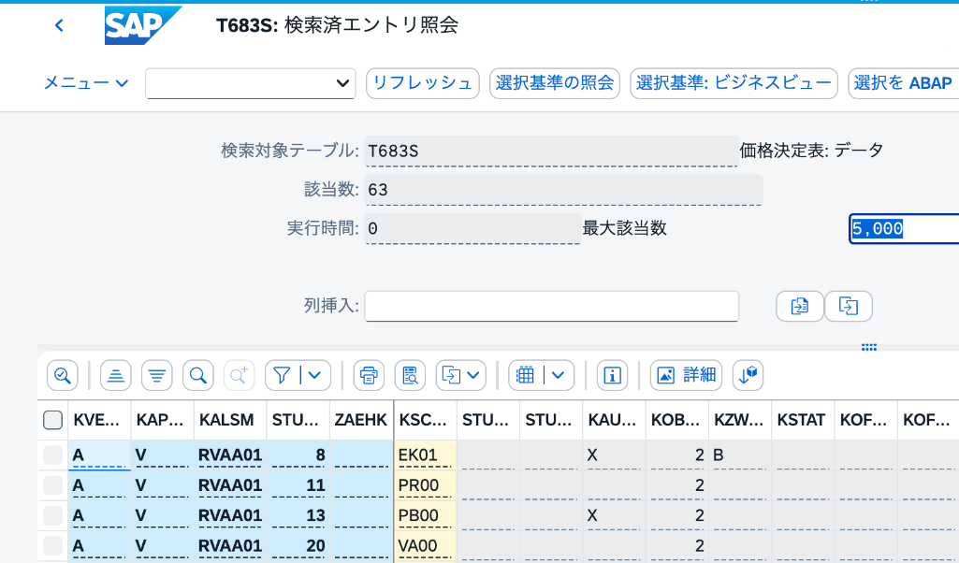Click the 選択基準の照会 button
This screenshot has height=563, width=959.
click(555, 83)
